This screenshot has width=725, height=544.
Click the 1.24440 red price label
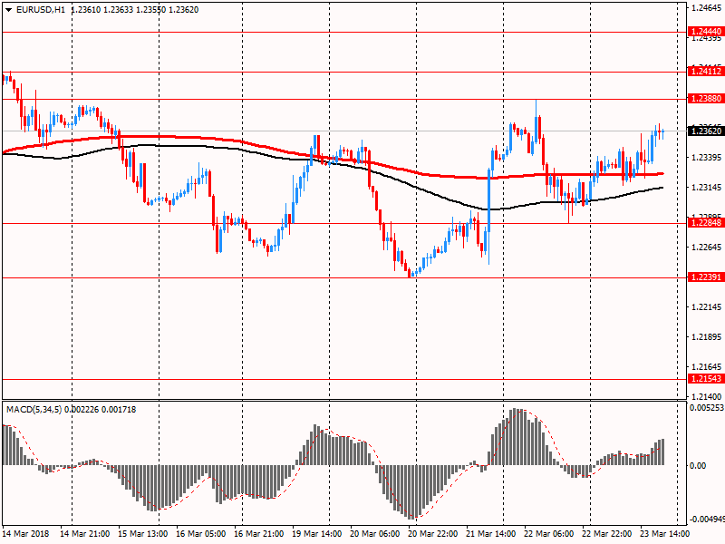pos(705,32)
